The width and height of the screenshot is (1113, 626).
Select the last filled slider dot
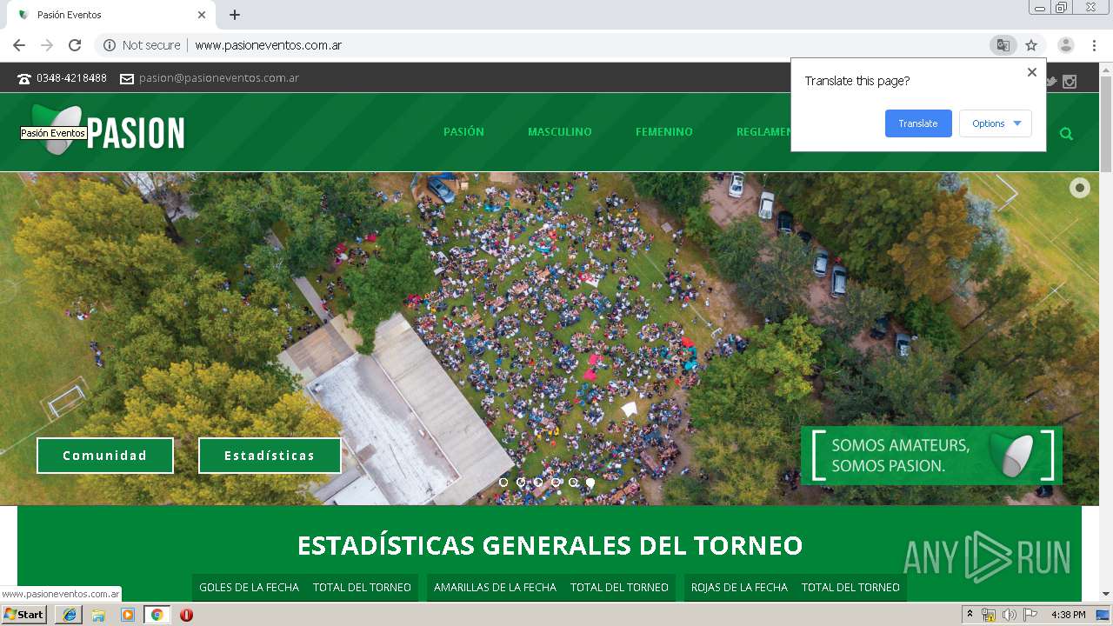tap(590, 482)
